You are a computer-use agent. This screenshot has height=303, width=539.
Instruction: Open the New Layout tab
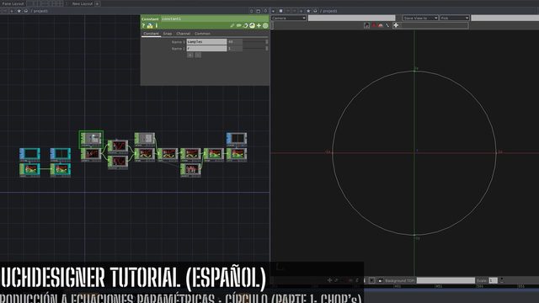[83, 3]
